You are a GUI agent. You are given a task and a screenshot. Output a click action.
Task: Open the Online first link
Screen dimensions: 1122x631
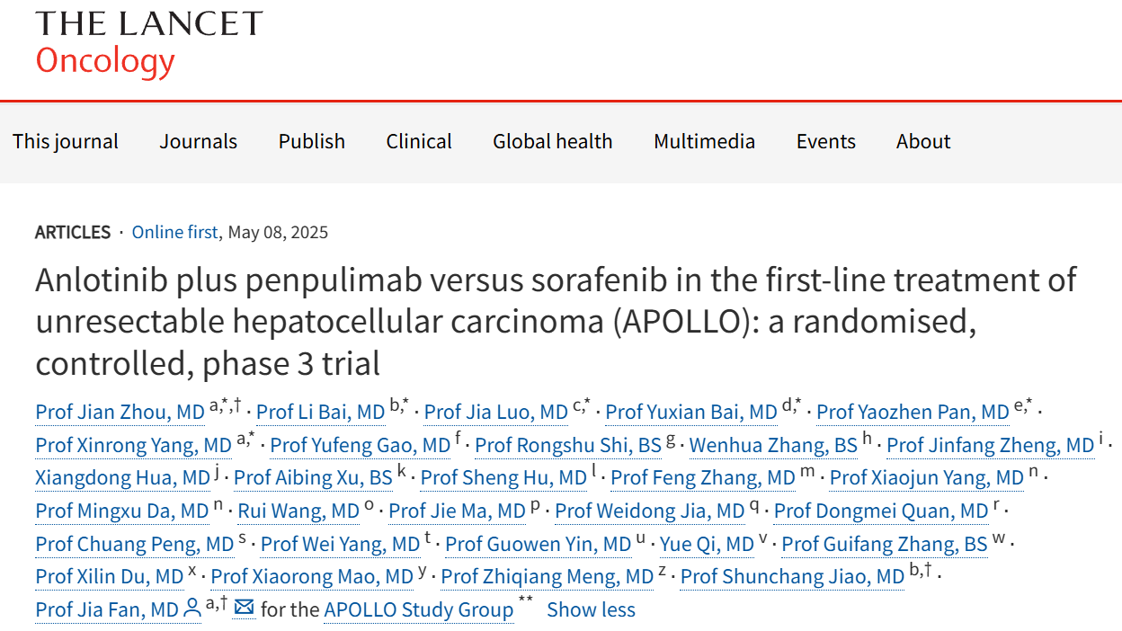(174, 233)
